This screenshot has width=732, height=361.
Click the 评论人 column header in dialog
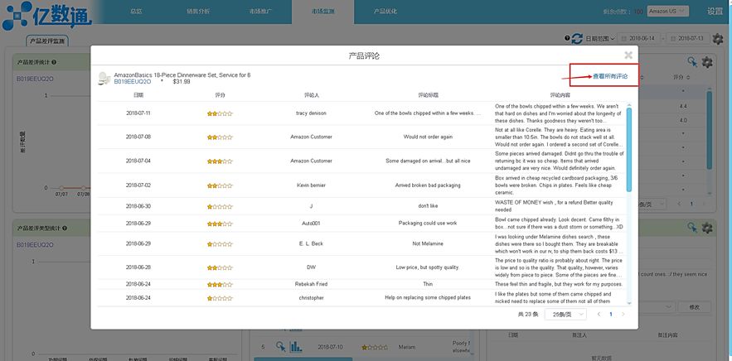point(311,94)
